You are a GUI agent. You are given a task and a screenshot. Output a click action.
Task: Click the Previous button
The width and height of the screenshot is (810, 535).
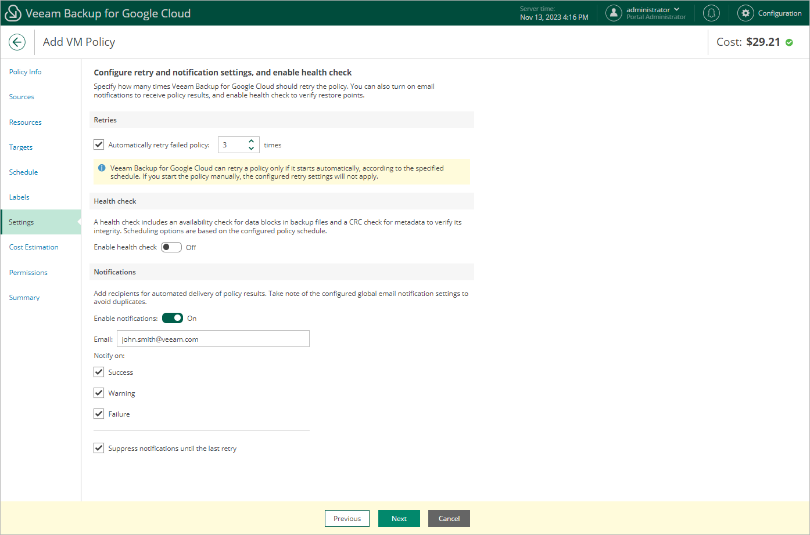pyautogui.click(x=347, y=519)
